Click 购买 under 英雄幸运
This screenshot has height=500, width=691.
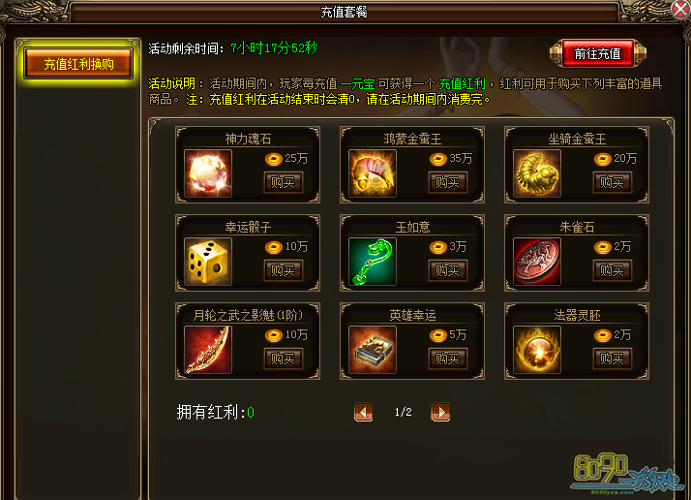point(448,359)
